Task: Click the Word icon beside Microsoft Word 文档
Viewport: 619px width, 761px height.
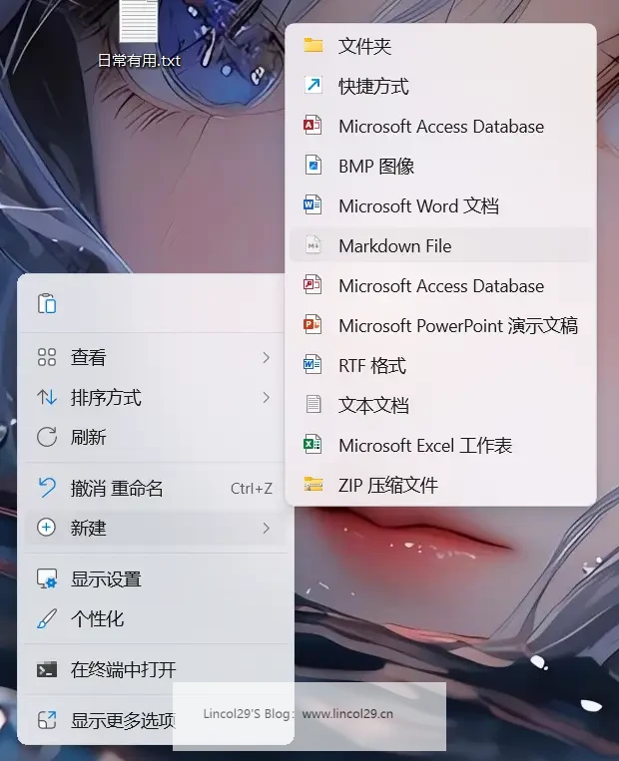Action: point(313,205)
